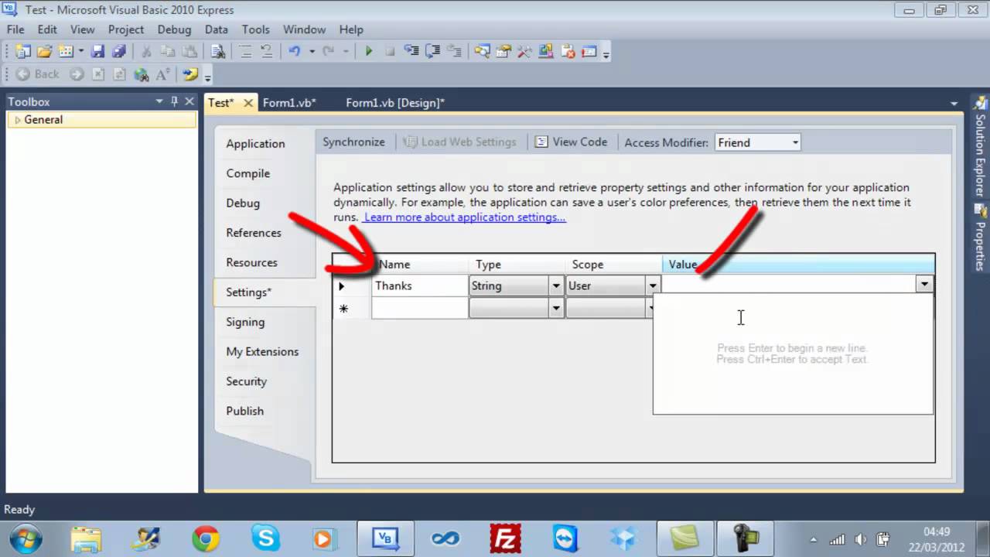Click the Name cell containing Thanks
990x557 pixels.
[419, 285]
